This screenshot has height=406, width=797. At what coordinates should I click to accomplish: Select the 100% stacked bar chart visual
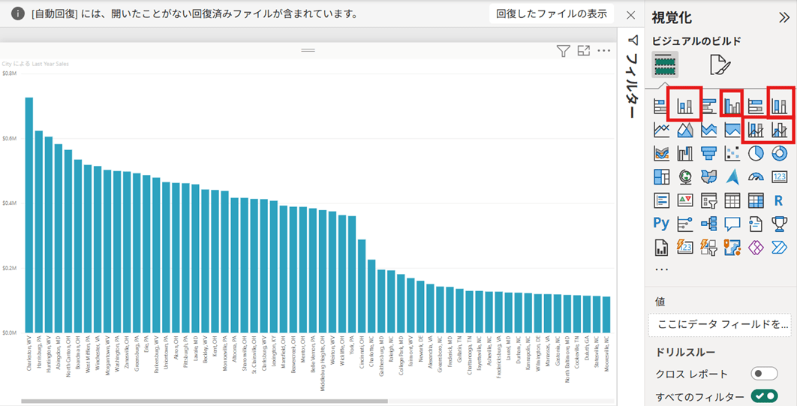[x=756, y=107]
